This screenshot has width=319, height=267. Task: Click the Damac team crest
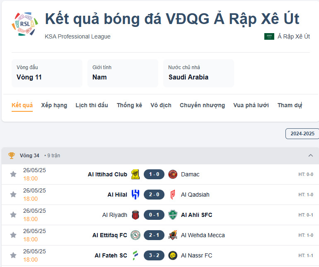coord(173,174)
